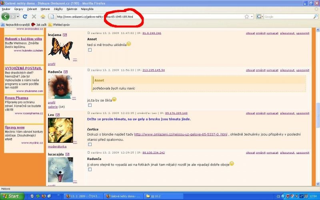Open the Windows Start menu

pyautogui.click(x=11, y=196)
